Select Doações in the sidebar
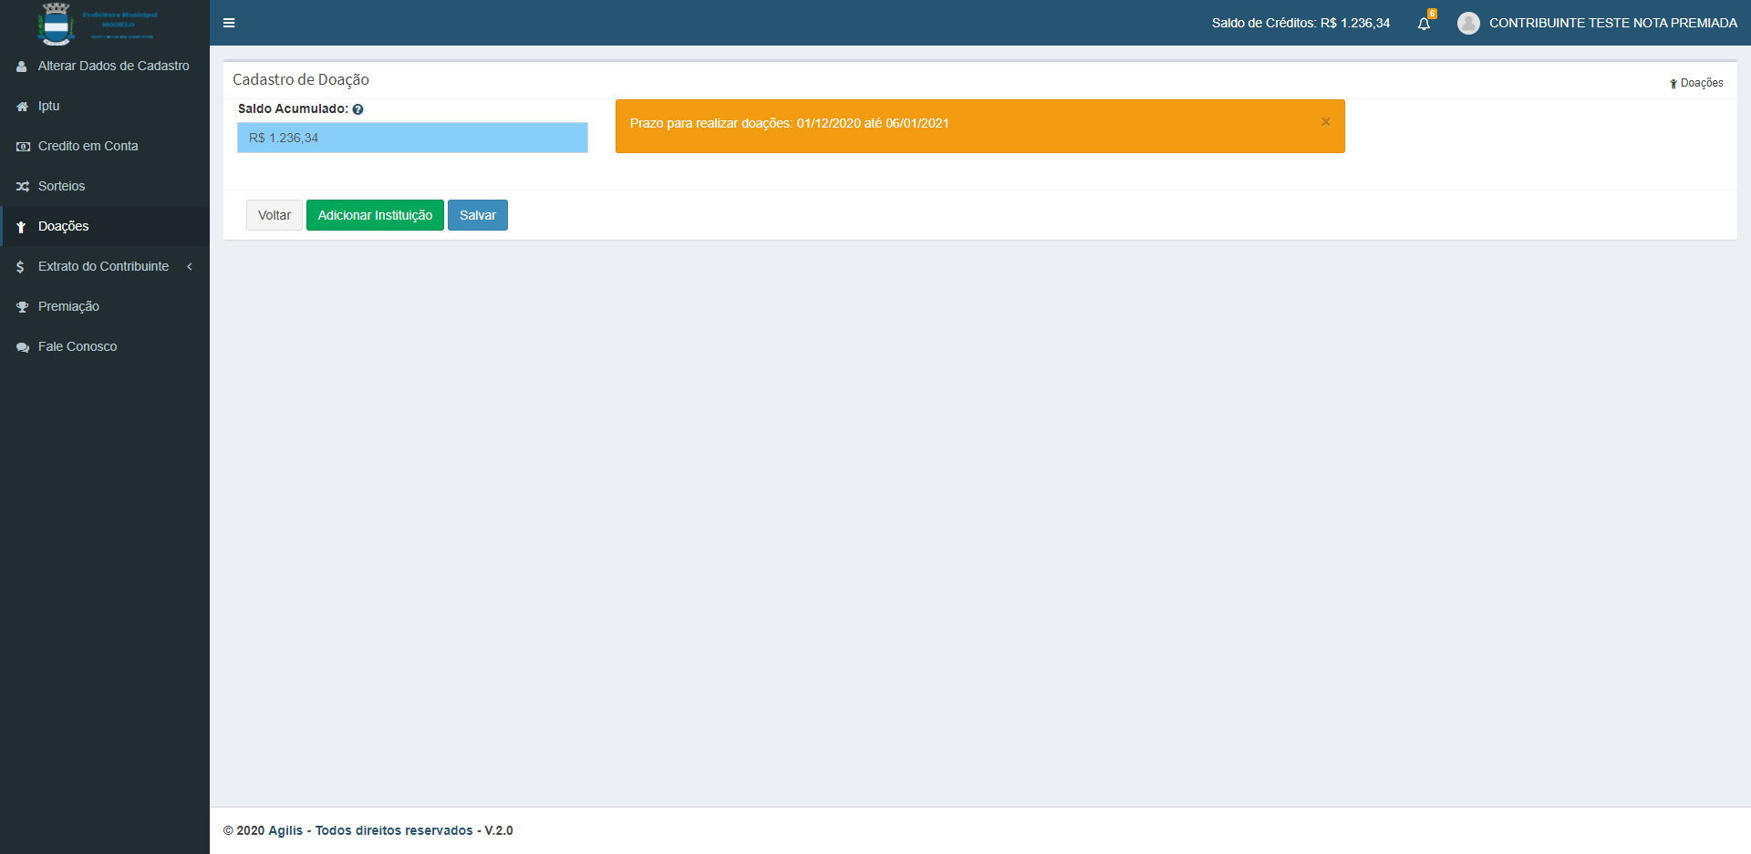This screenshot has width=1751, height=854. pyautogui.click(x=63, y=226)
